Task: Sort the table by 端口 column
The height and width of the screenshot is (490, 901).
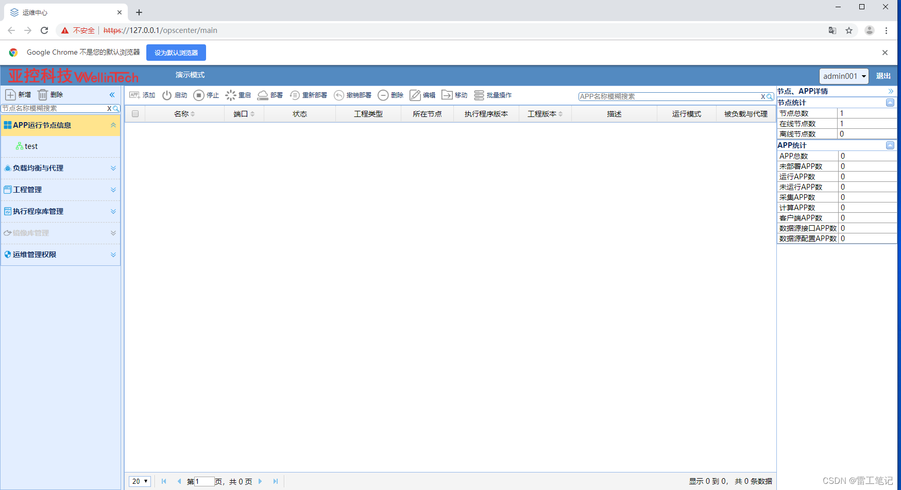Action: (x=244, y=114)
